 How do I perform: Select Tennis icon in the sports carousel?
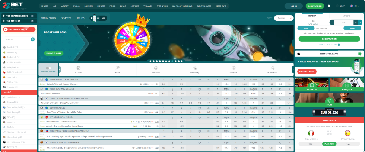(x=117, y=68)
